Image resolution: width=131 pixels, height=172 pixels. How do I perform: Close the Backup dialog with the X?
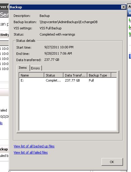pyautogui.click(x=123, y=7)
